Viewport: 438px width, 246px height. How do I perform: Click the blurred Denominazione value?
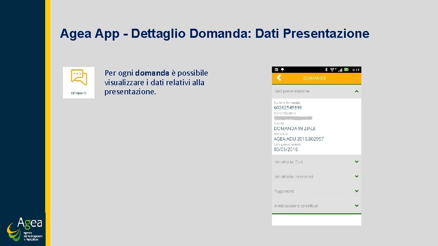click(x=293, y=118)
